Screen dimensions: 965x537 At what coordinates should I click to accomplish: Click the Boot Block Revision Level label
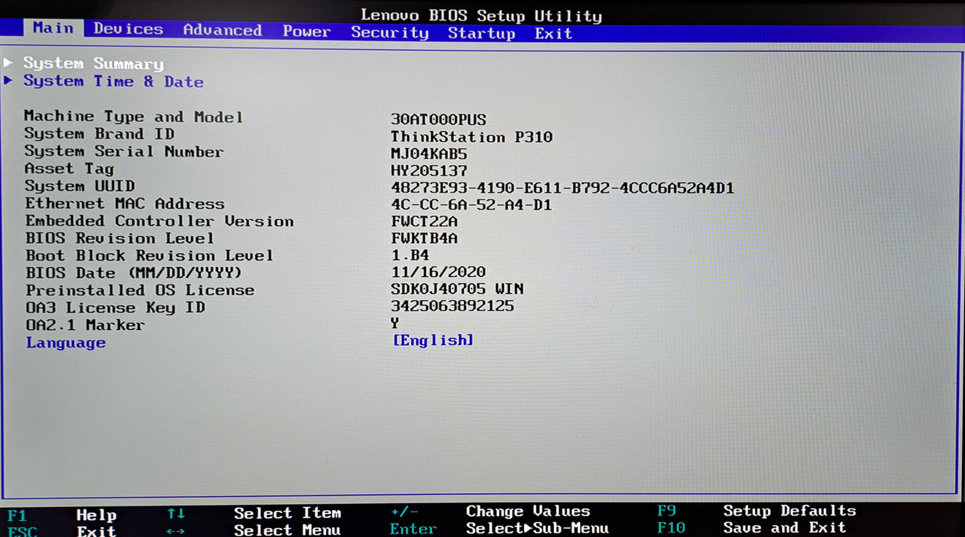click(x=150, y=255)
